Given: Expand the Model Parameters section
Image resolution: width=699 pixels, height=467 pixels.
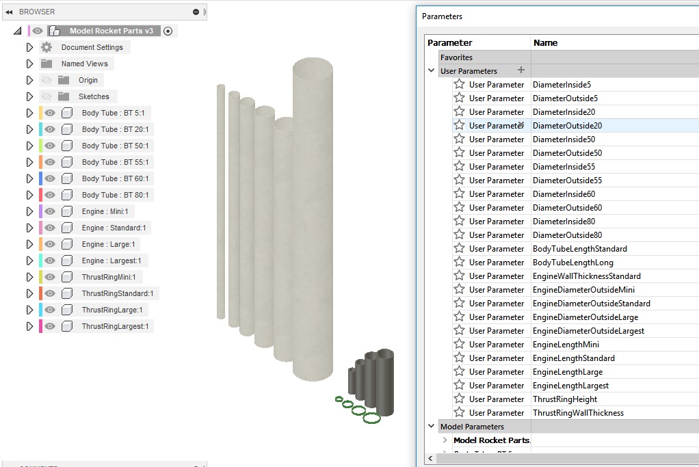Looking at the screenshot, I should pyautogui.click(x=431, y=426).
